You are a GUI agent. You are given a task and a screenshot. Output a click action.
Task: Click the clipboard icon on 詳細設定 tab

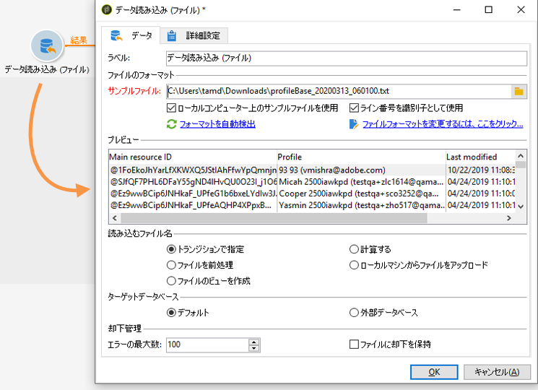click(171, 35)
